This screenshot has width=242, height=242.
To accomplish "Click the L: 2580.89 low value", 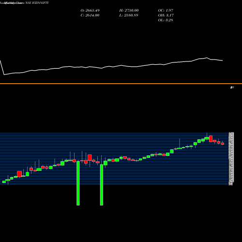I will point(129,15).
